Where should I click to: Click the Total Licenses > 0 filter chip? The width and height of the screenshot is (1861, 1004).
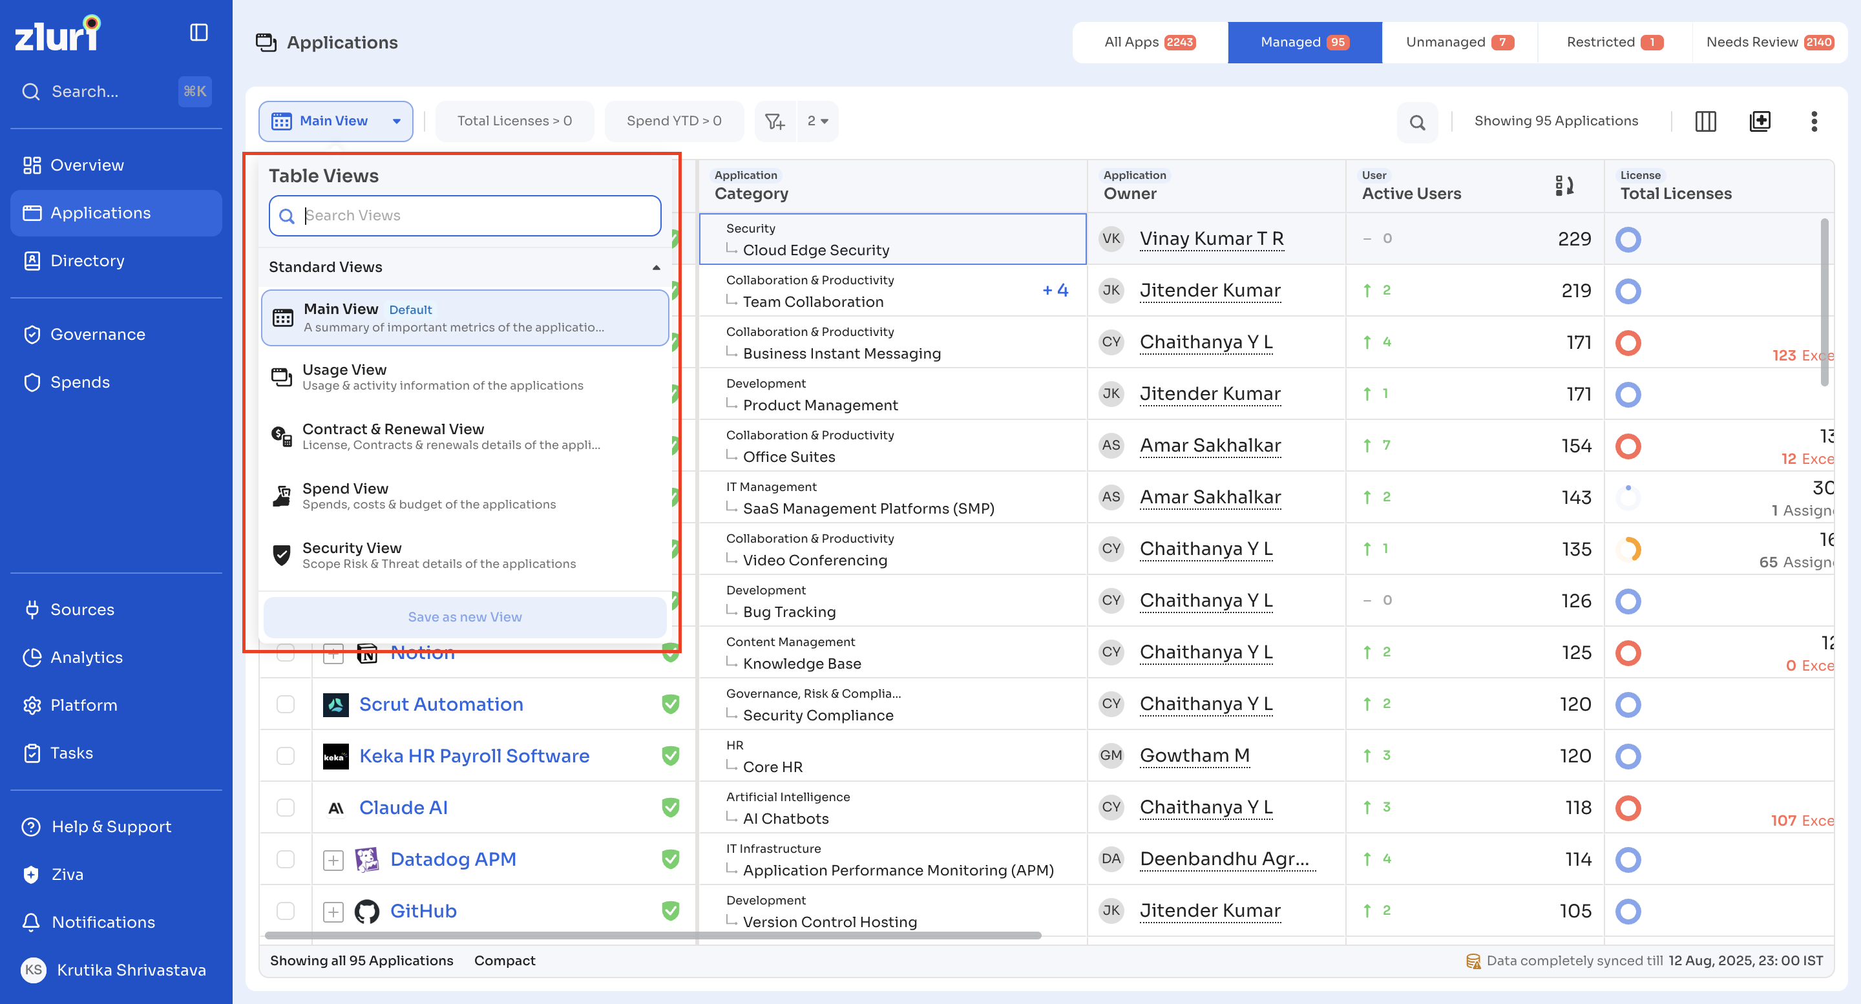pos(514,121)
